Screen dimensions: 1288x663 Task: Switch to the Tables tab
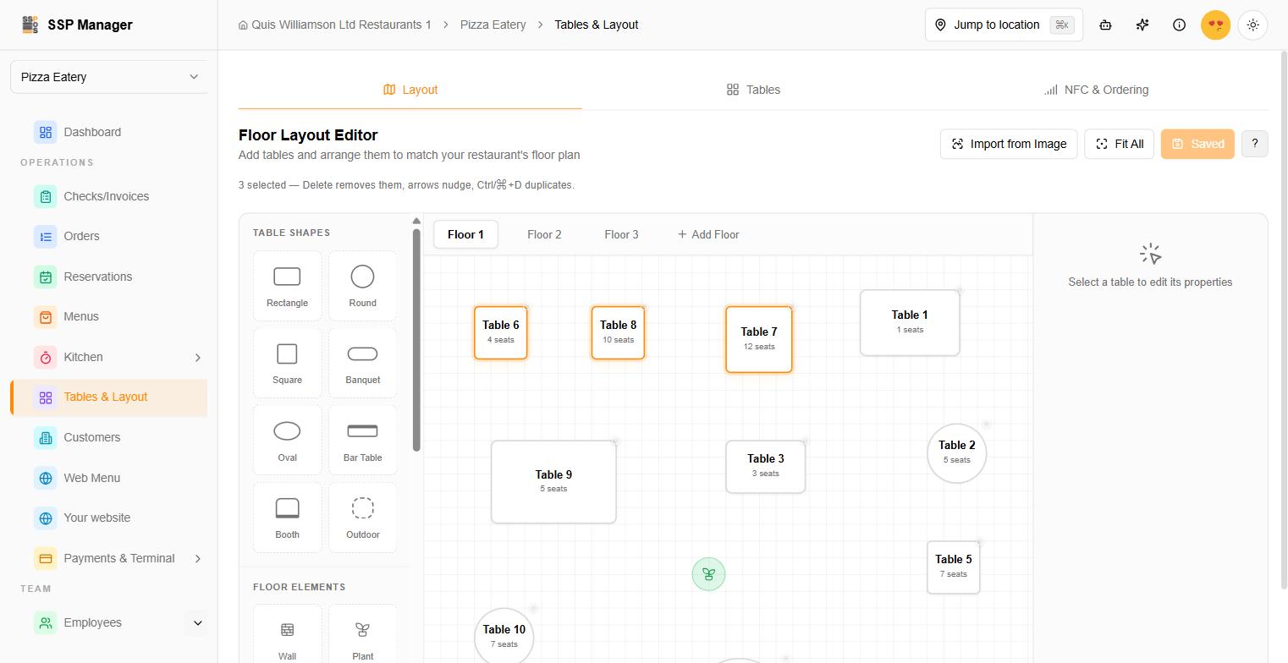tap(753, 90)
